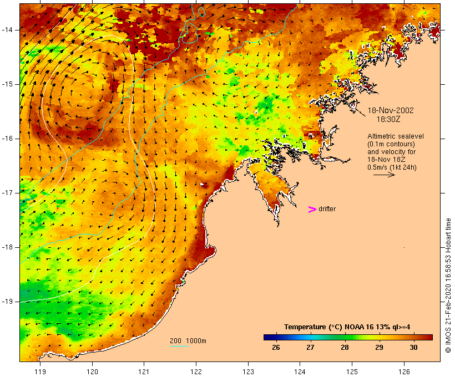Click the IMOS copyright timestamp text
Screen dimensions: 455x377
[x=448, y=286]
